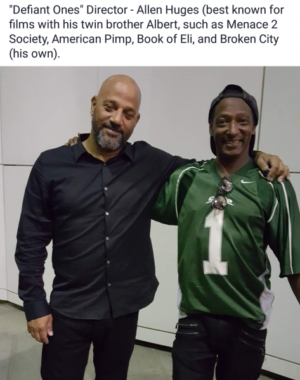Click "Broken City" in the caption
Screen dimensions: 300x380
coord(249,39)
